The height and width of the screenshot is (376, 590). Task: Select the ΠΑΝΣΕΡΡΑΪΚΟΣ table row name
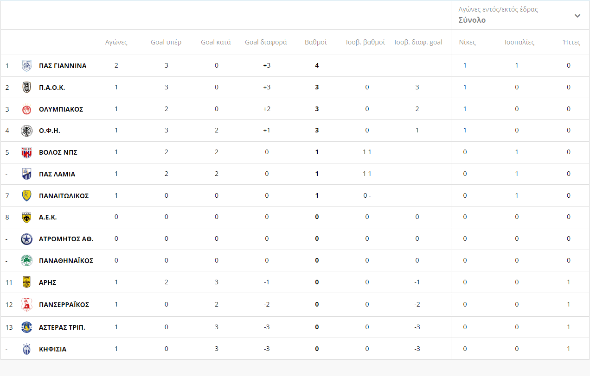(x=64, y=305)
